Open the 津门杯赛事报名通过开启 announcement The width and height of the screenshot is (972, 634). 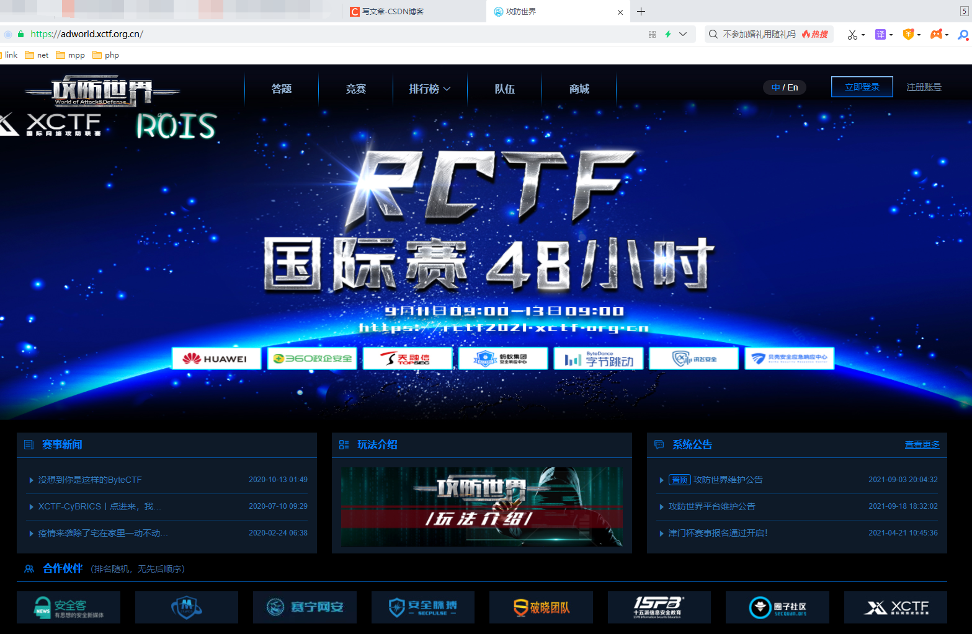click(718, 533)
